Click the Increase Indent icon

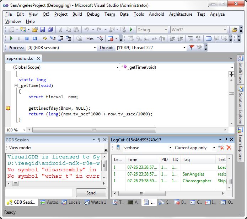(181, 38)
